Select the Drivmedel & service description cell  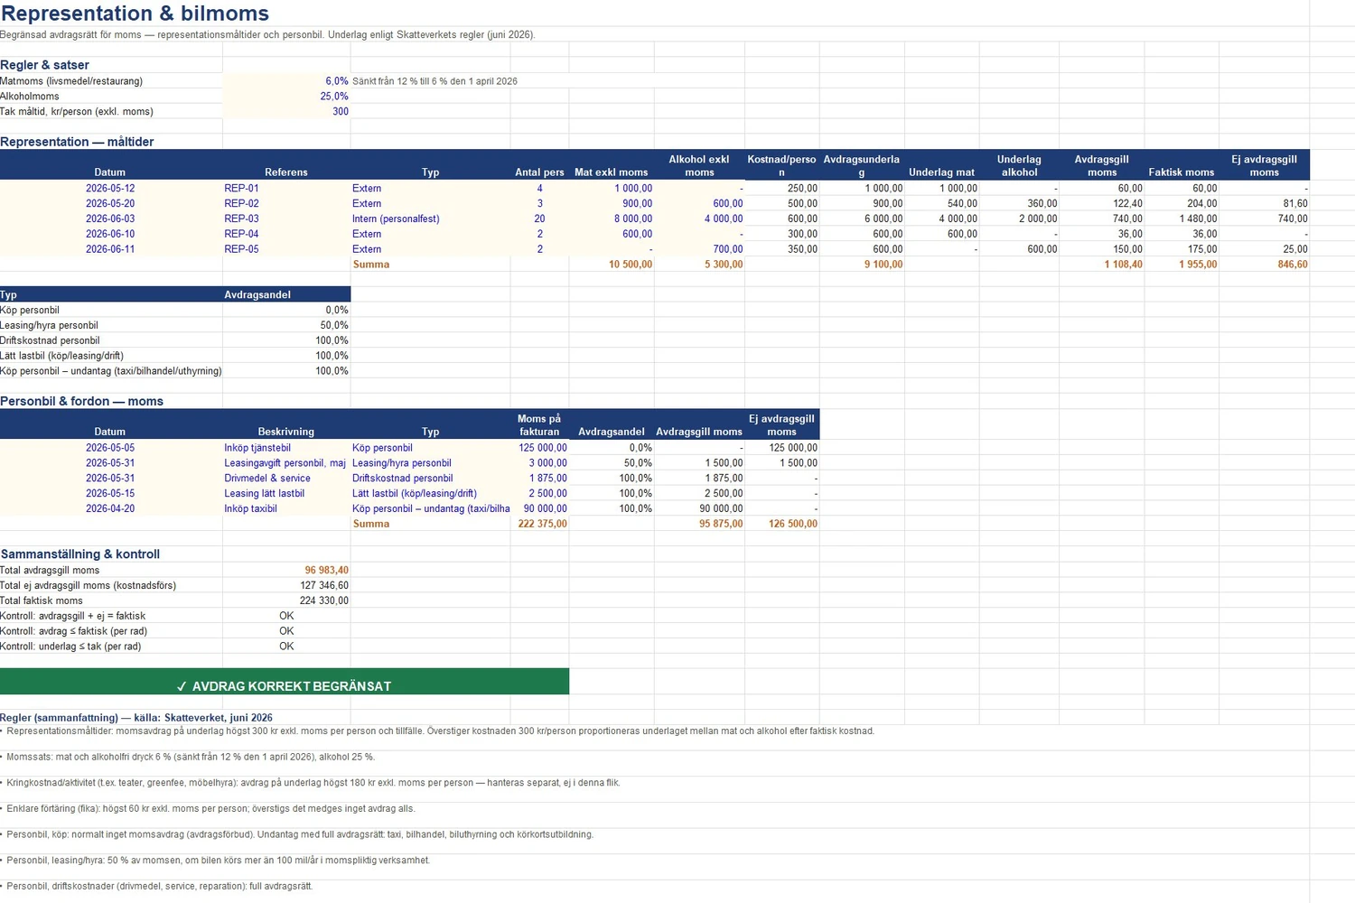[x=286, y=479]
